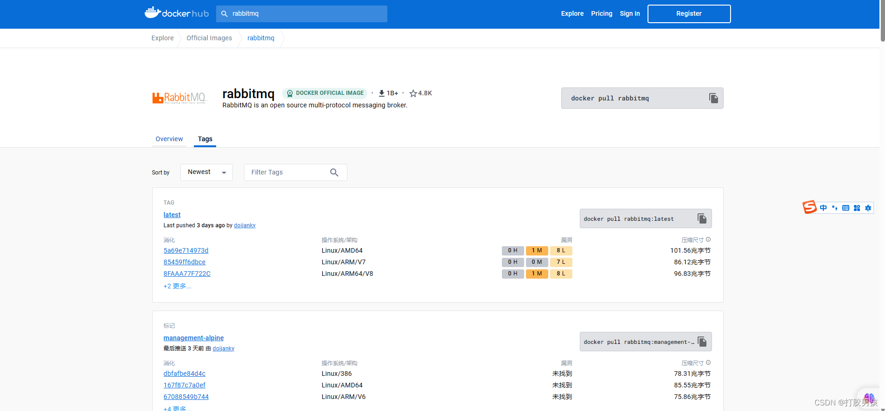Viewport: 885px width, 411px height.
Task: Open digest 85459ff6dbce
Action: coord(185,262)
